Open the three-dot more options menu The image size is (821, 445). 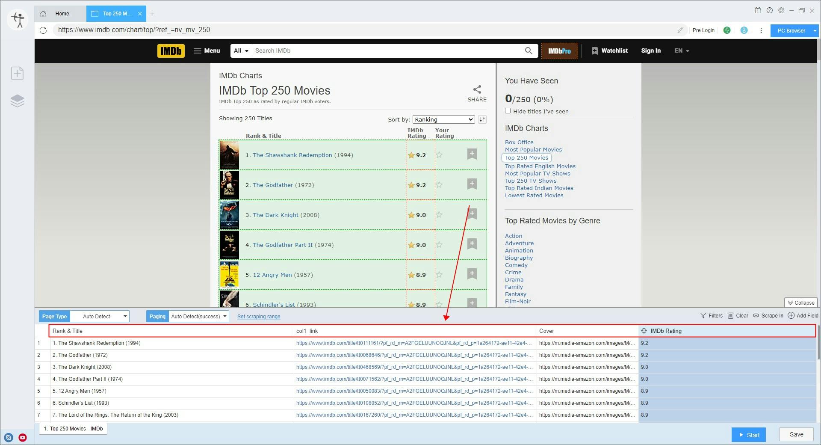coord(761,30)
